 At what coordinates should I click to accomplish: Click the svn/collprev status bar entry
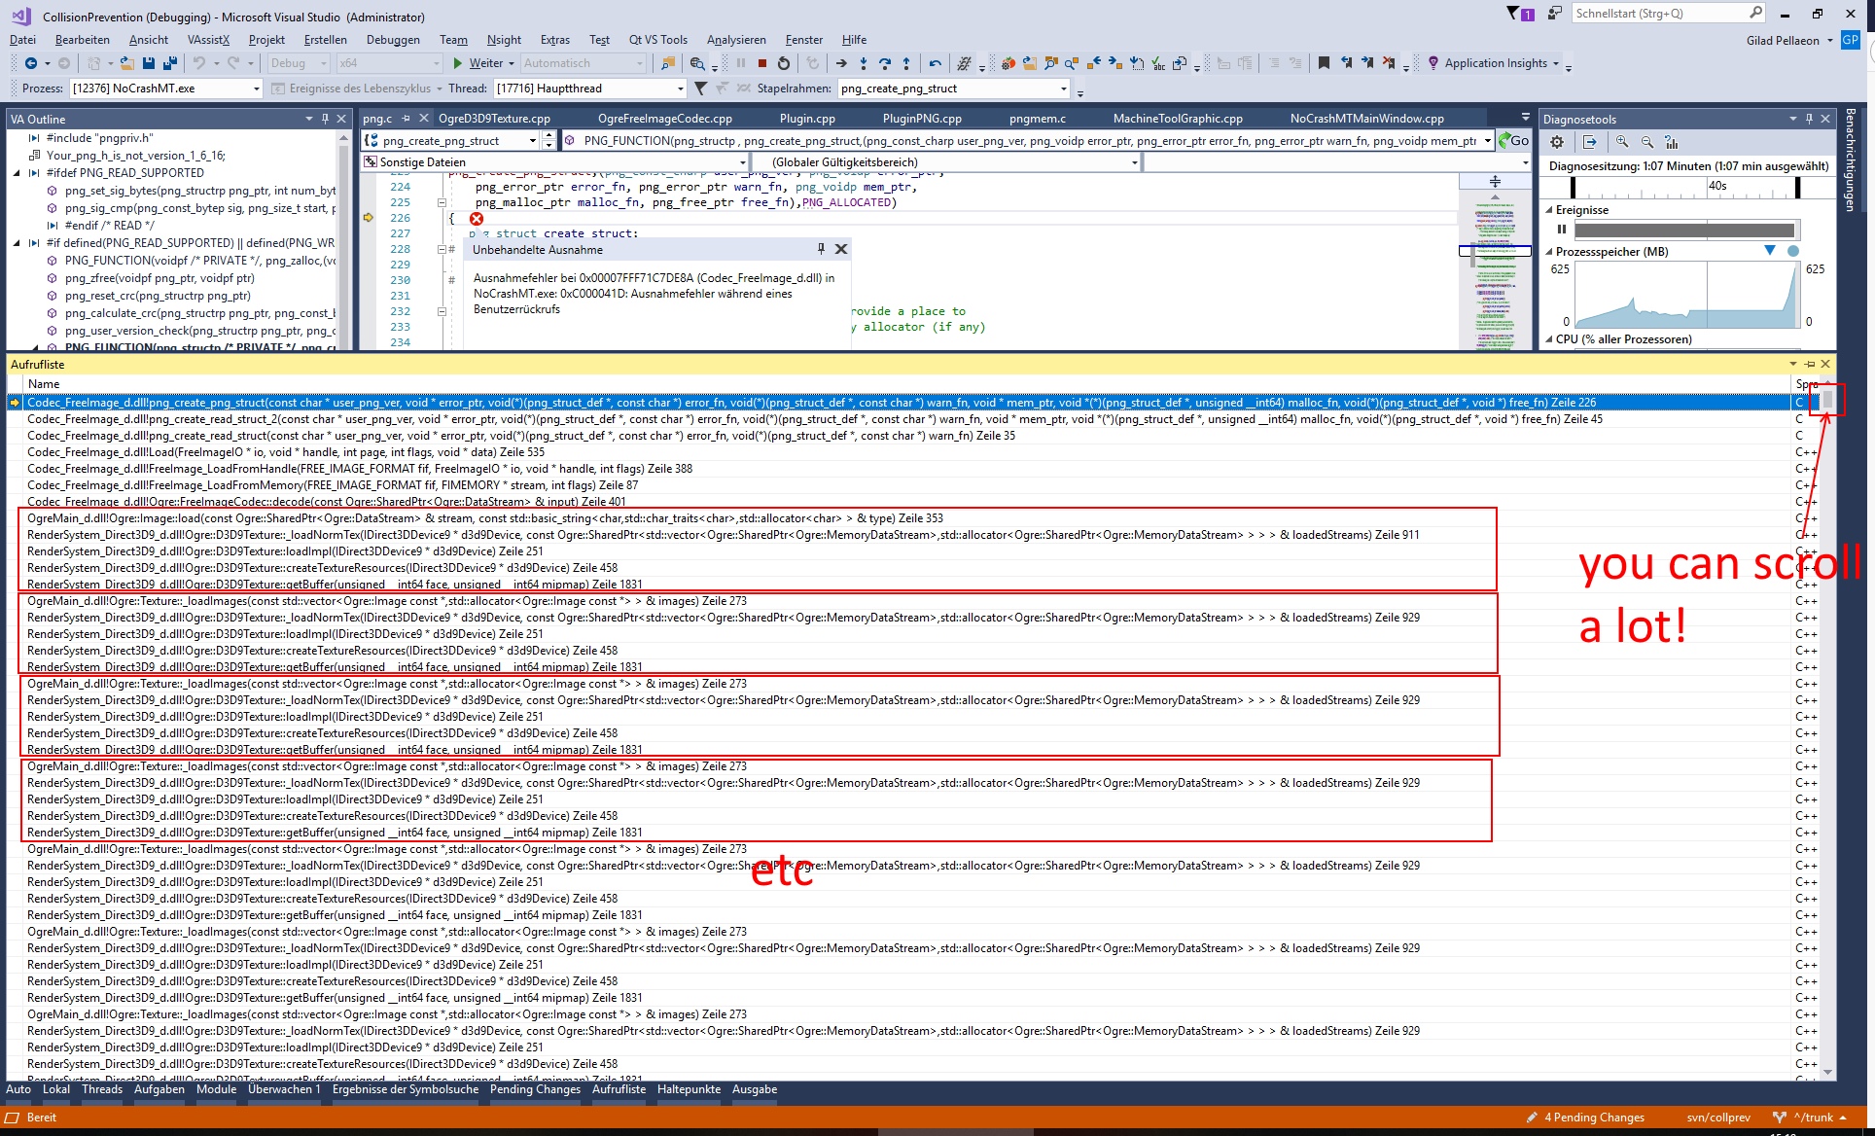(x=1717, y=1118)
